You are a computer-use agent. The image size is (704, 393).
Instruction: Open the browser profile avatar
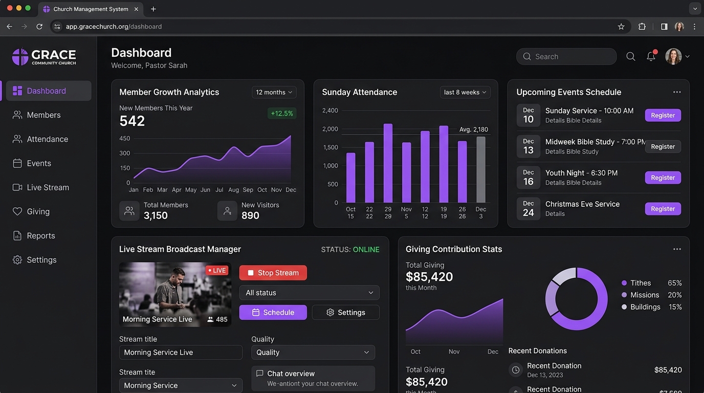[x=679, y=27]
